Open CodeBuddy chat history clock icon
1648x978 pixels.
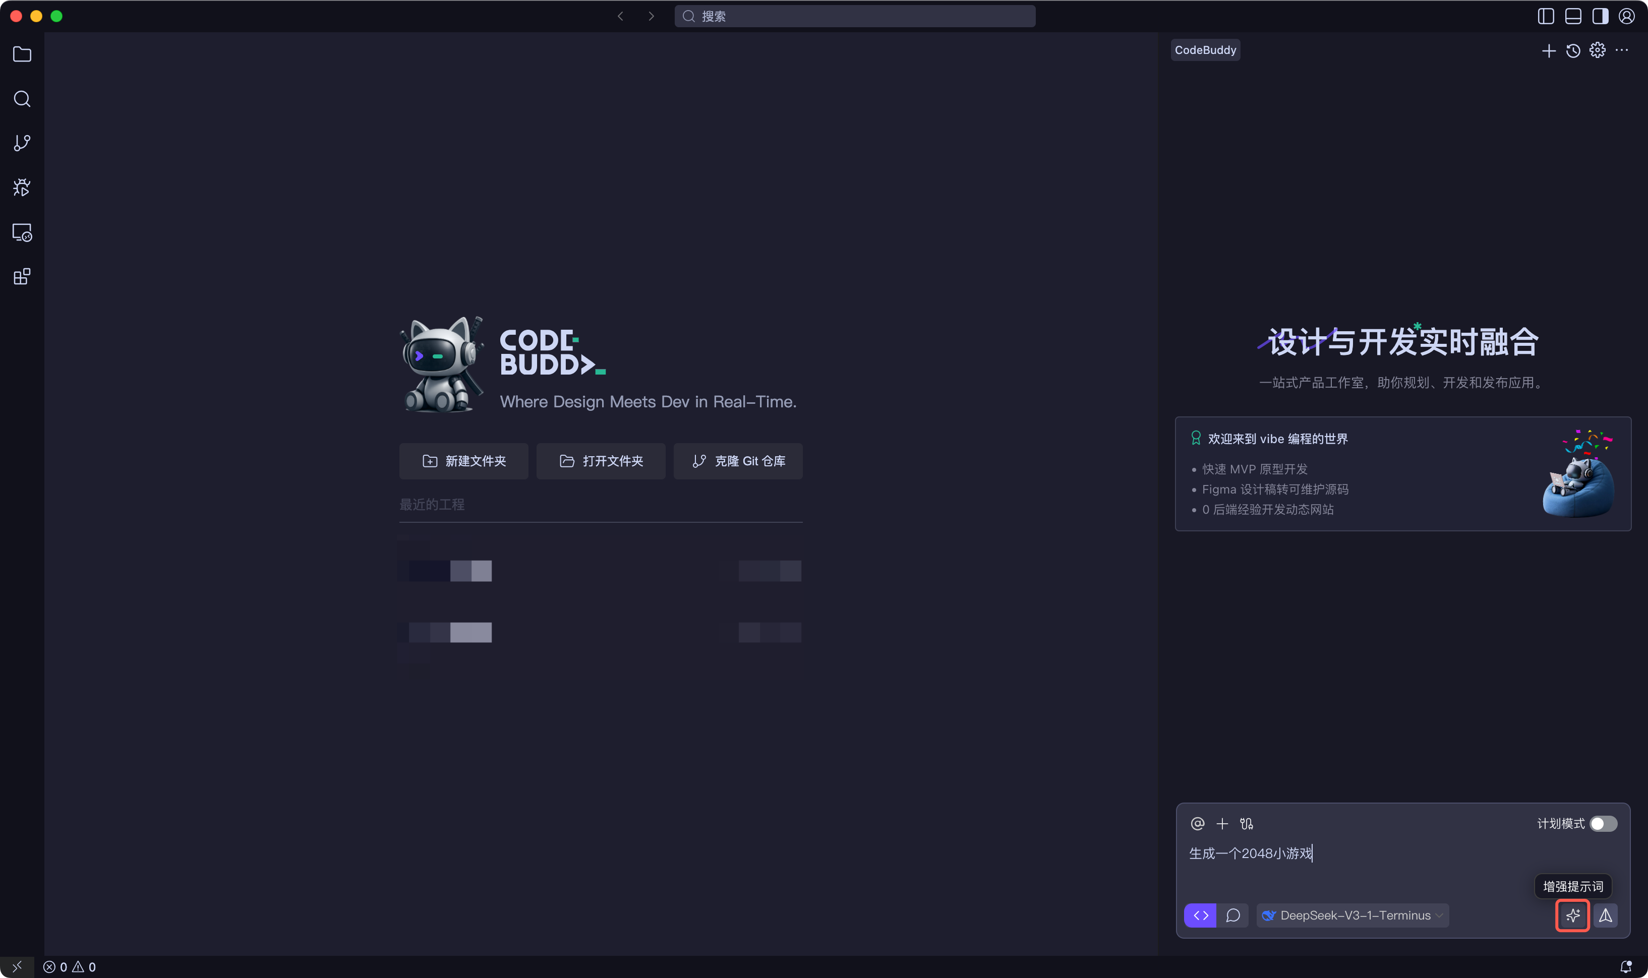1573,51
